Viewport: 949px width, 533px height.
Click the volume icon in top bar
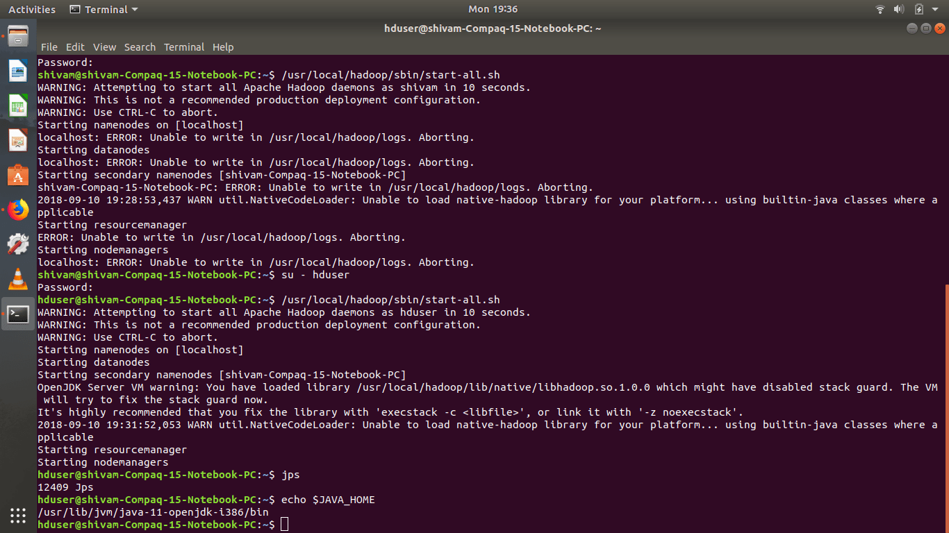899,9
